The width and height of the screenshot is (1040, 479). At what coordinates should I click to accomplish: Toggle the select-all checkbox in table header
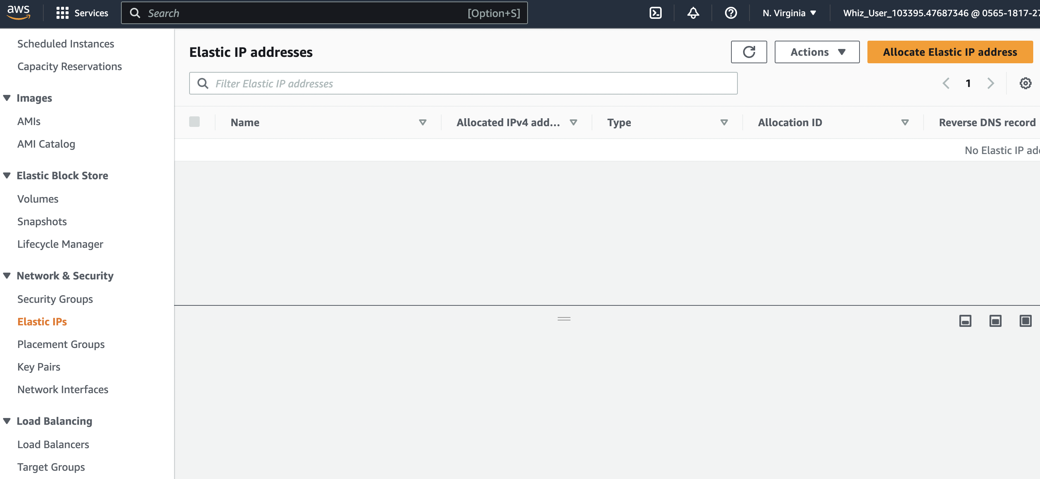[194, 122]
